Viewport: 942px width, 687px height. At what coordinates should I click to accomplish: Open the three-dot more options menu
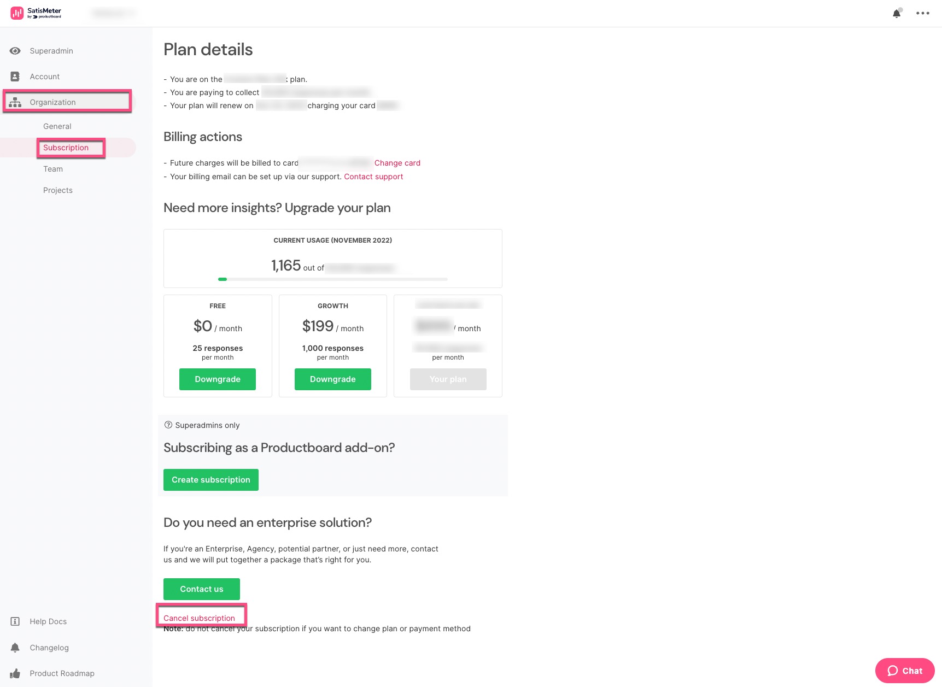point(923,13)
